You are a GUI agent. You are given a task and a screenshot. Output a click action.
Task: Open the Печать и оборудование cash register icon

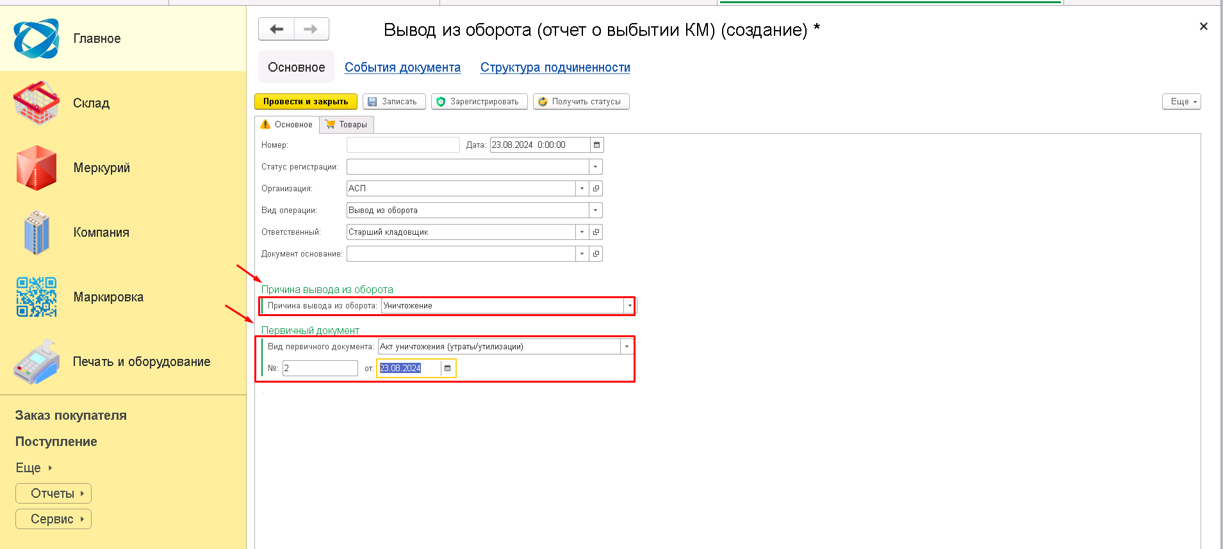(x=37, y=362)
